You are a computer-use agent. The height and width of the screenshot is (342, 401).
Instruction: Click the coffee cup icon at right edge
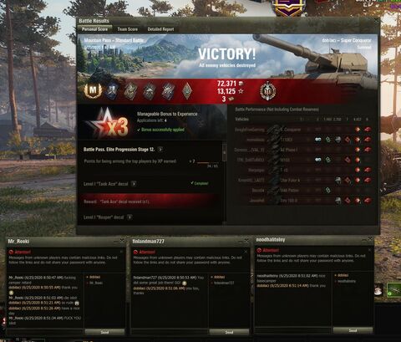[378, 290]
